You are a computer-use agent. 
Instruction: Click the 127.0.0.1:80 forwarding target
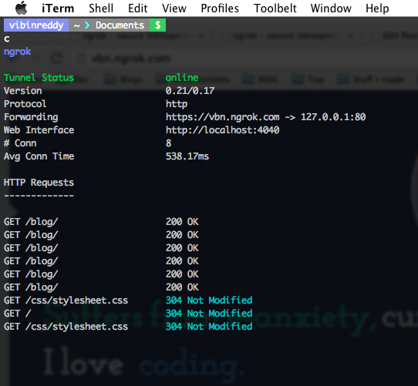point(333,117)
